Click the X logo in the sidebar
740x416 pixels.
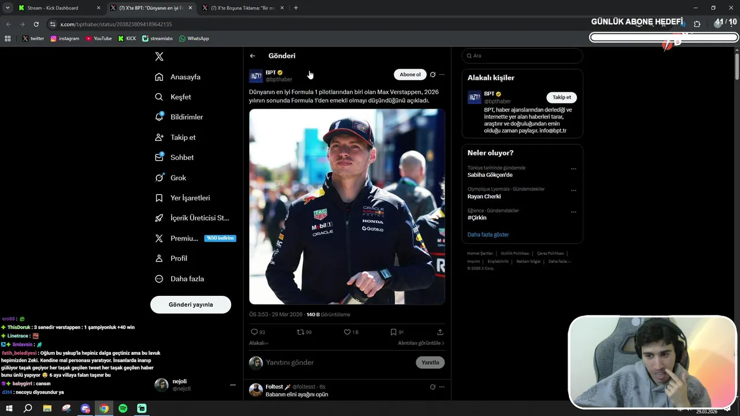click(159, 57)
